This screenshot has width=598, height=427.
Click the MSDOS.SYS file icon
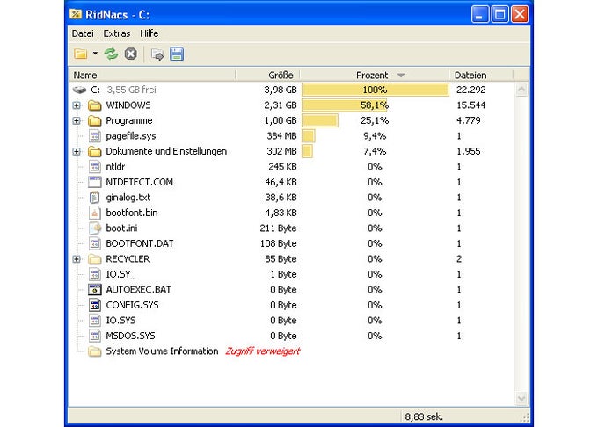pos(95,336)
